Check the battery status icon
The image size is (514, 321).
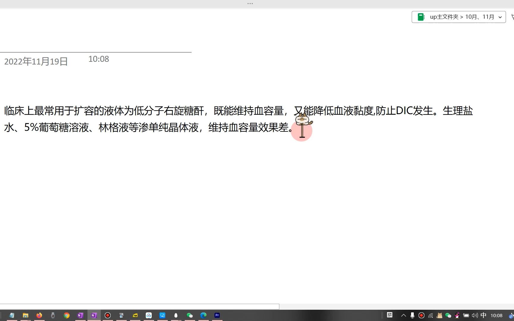tap(466, 315)
